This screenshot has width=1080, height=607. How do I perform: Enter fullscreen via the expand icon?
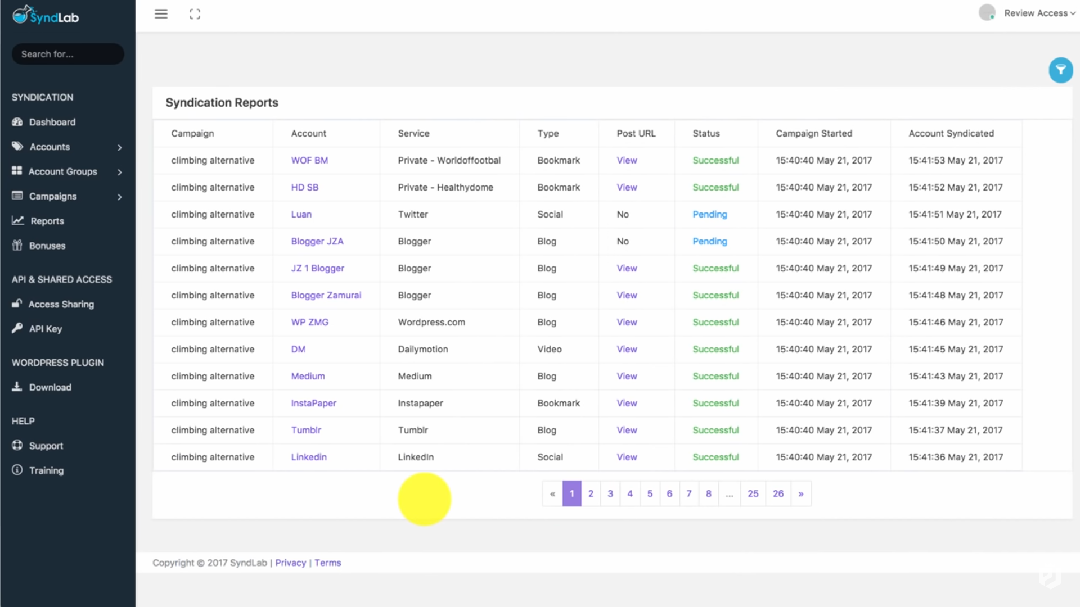coord(195,14)
